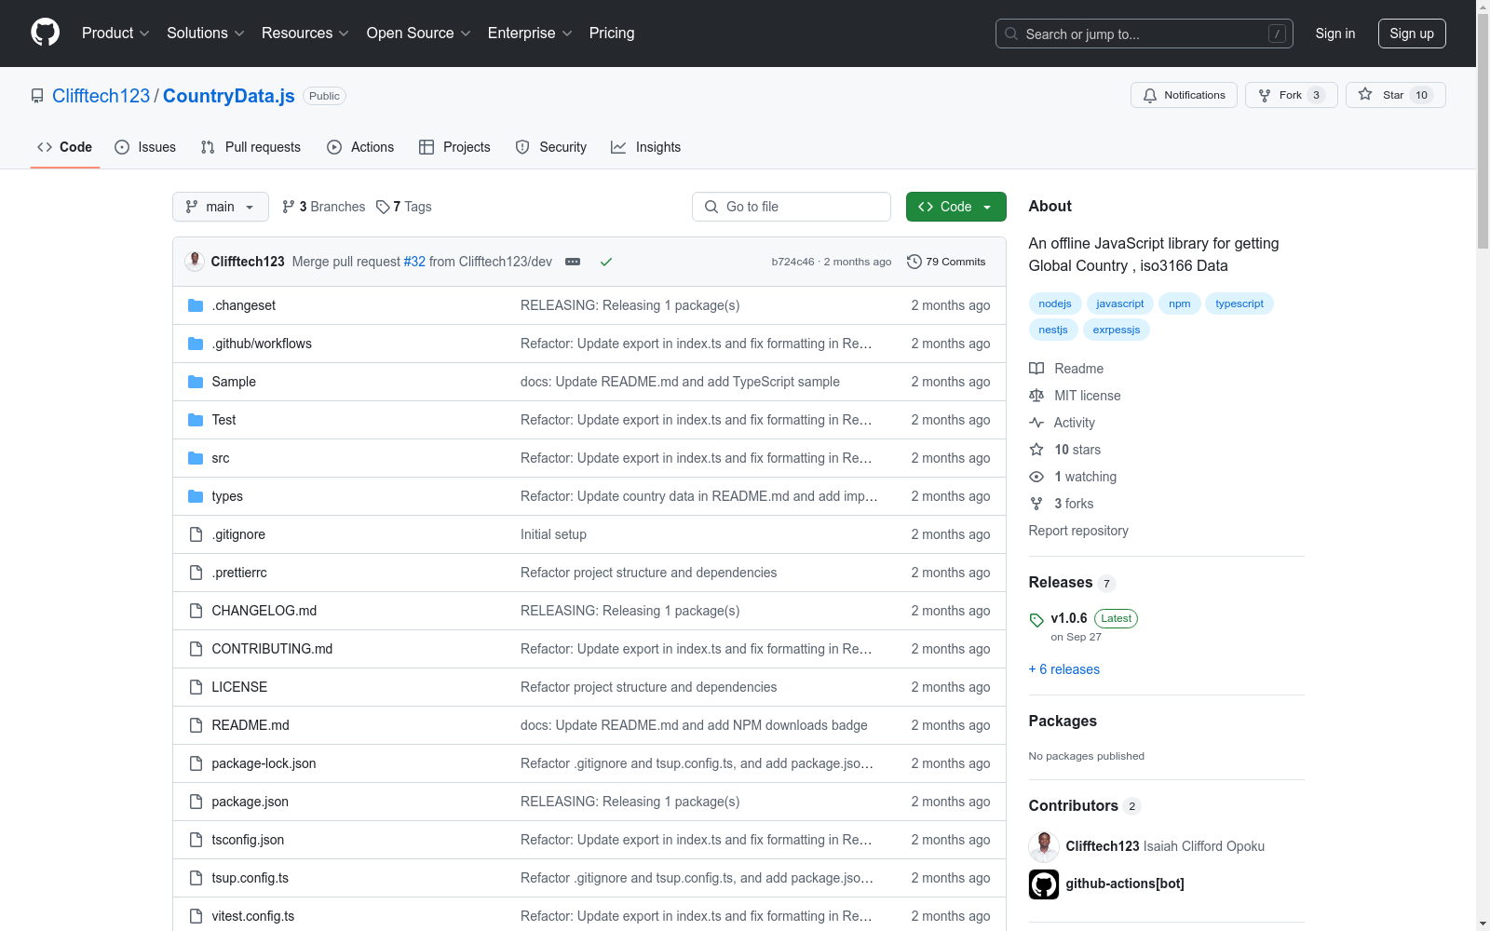Open 79 Commits history

pyautogui.click(x=946, y=262)
